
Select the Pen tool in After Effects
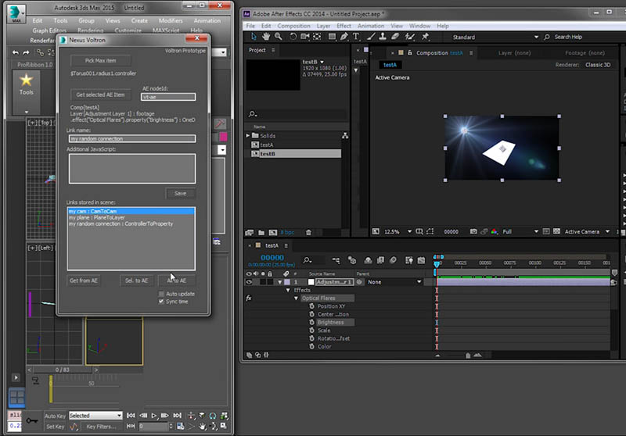(344, 37)
